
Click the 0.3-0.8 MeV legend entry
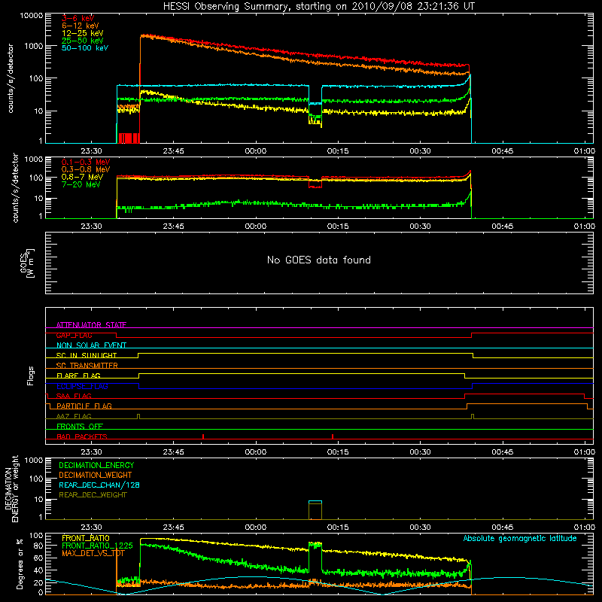[x=86, y=169]
